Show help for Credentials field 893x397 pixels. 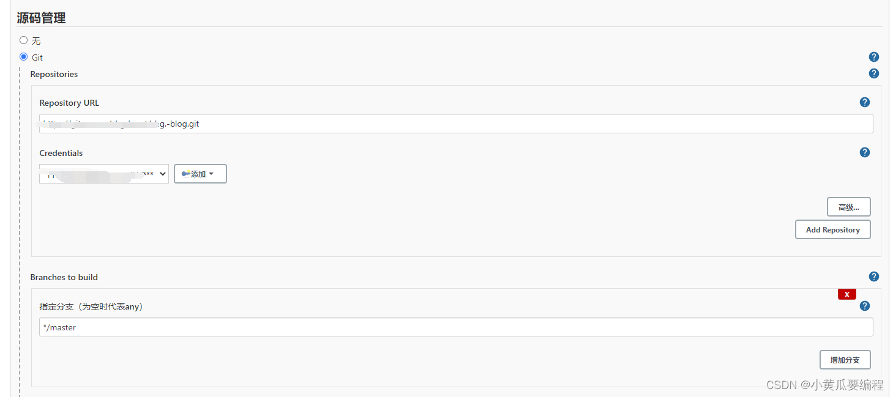864,152
